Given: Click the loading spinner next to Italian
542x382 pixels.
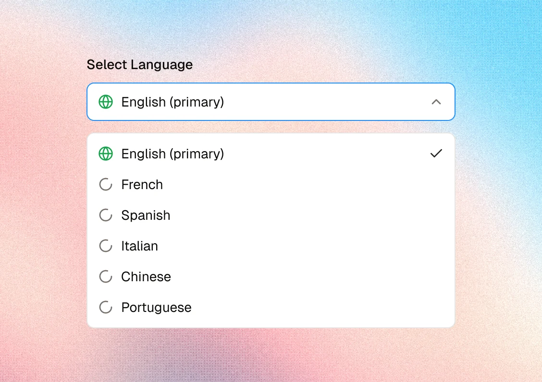Looking at the screenshot, I should click(106, 246).
